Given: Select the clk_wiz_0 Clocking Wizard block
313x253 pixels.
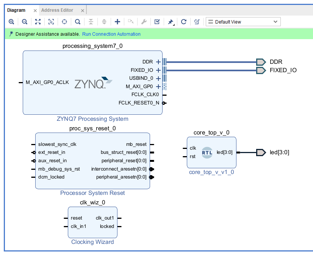Looking at the screenshot, I should (x=92, y=222).
